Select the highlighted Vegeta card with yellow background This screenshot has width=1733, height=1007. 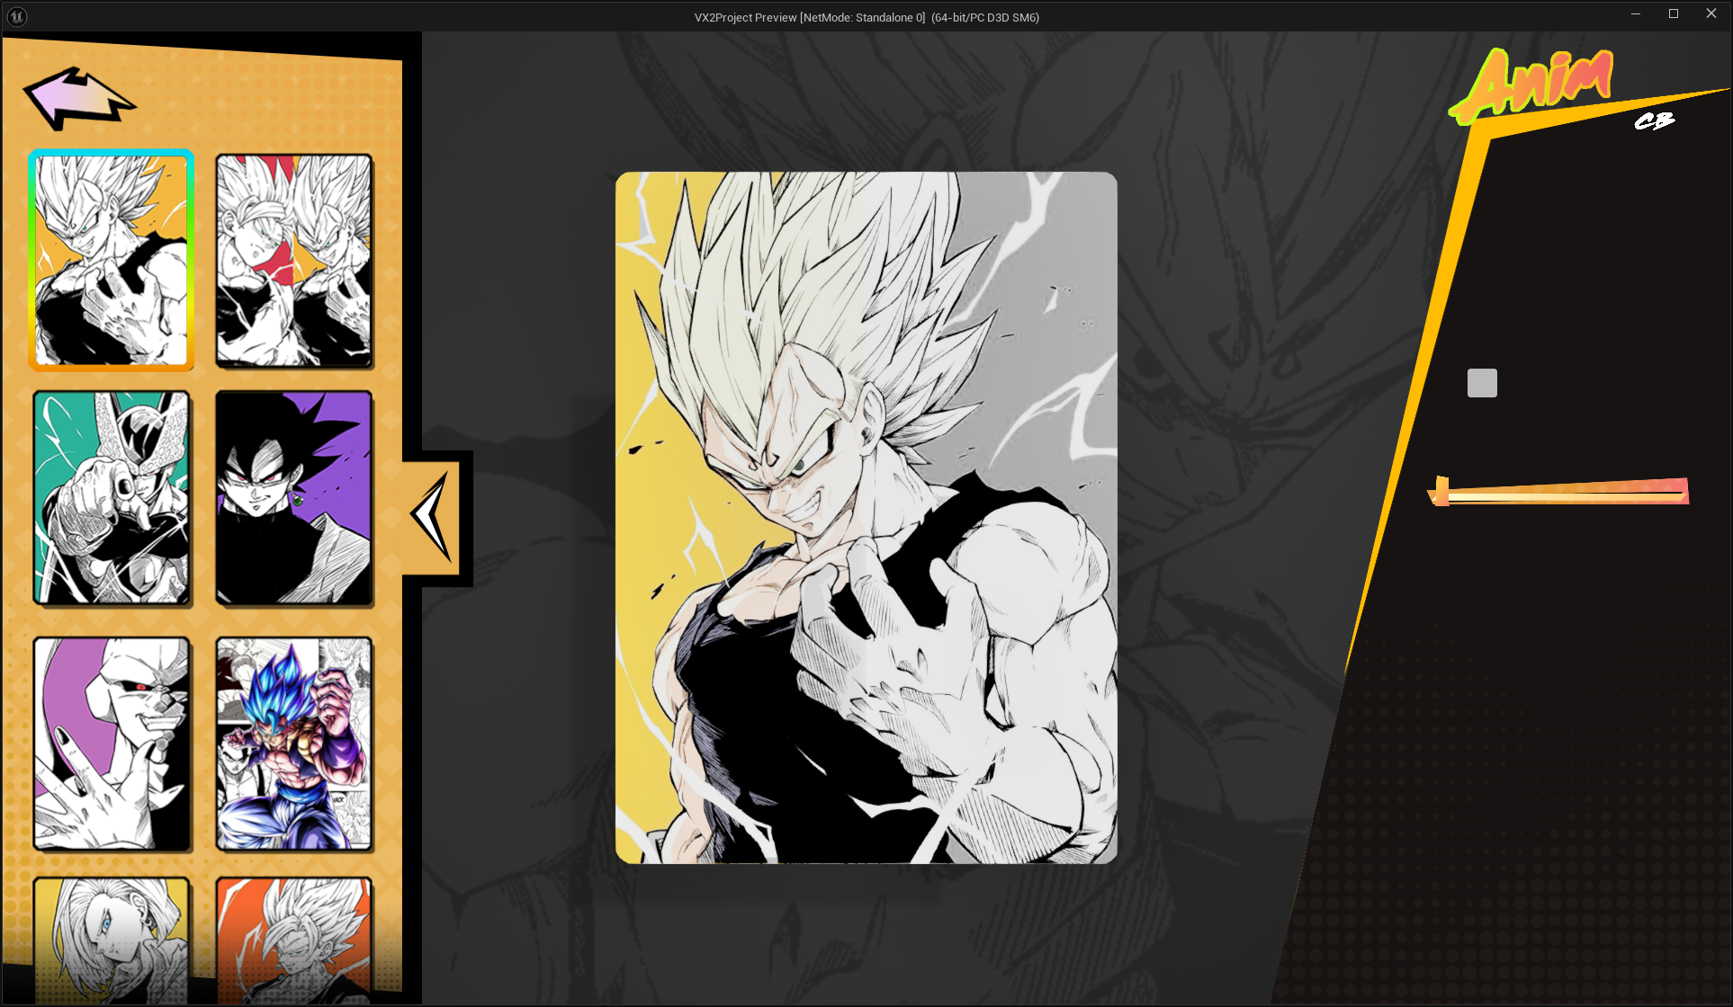pyautogui.click(x=112, y=260)
